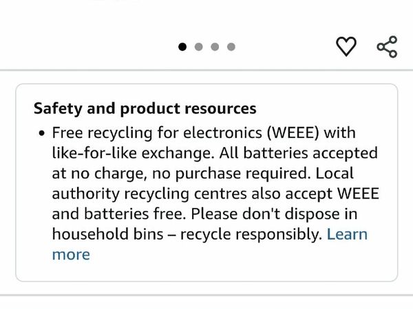Open the Learn more link
Viewport: 413px width, 309px height.
[x=347, y=234]
